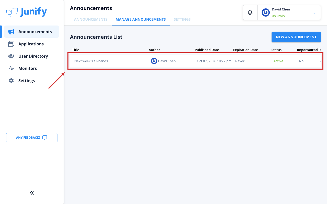This screenshot has width=327, height=204.
Task: Click the "0h 0min" time tracker text
Action: click(x=278, y=16)
